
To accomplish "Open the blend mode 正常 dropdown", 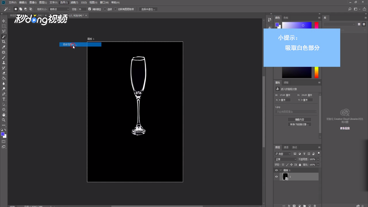I will 285,159.
